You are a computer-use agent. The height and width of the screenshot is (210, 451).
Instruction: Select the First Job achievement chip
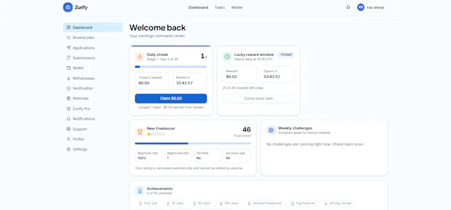tap(148, 203)
